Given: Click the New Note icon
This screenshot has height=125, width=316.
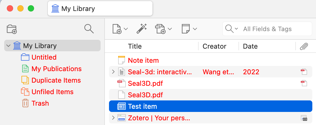Looking at the screenshot, I should [x=186, y=29].
